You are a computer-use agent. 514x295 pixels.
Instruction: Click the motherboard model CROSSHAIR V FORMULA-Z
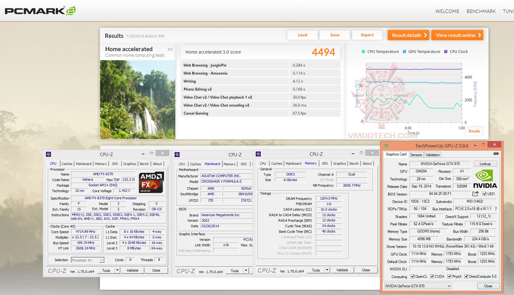coord(227,181)
